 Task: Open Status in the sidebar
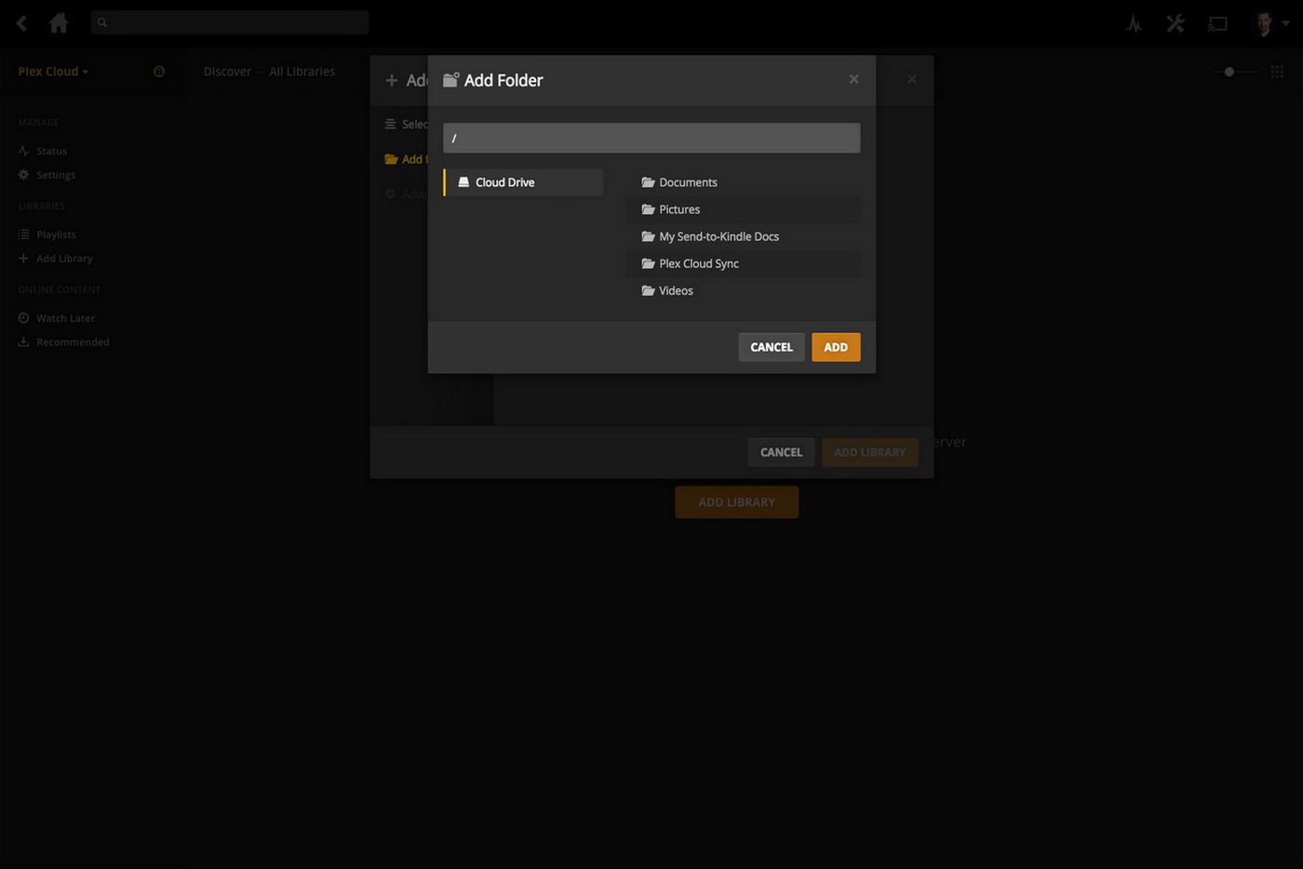tap(51, 151)
